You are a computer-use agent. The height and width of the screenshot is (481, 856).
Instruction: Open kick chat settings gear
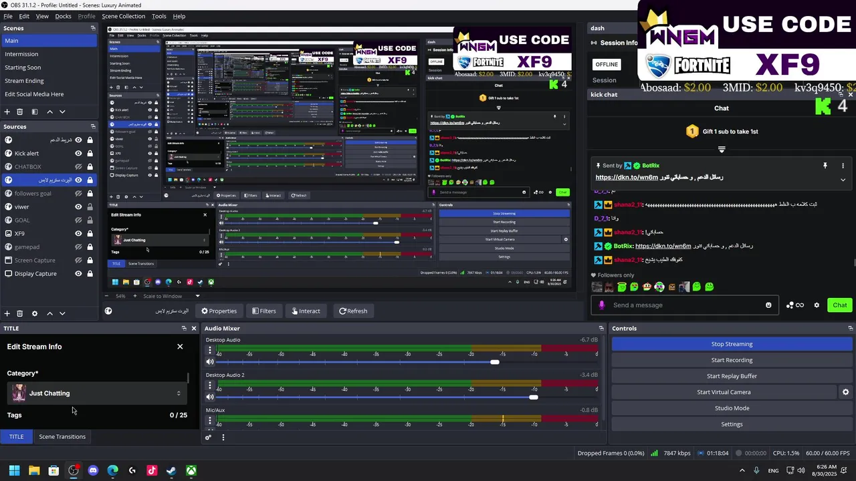pos(817,305)
